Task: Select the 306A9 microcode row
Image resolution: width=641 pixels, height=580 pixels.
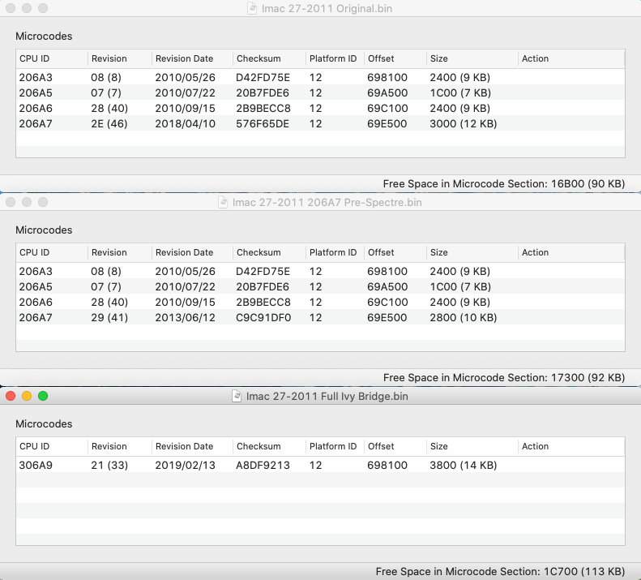Action: [321, 465]
